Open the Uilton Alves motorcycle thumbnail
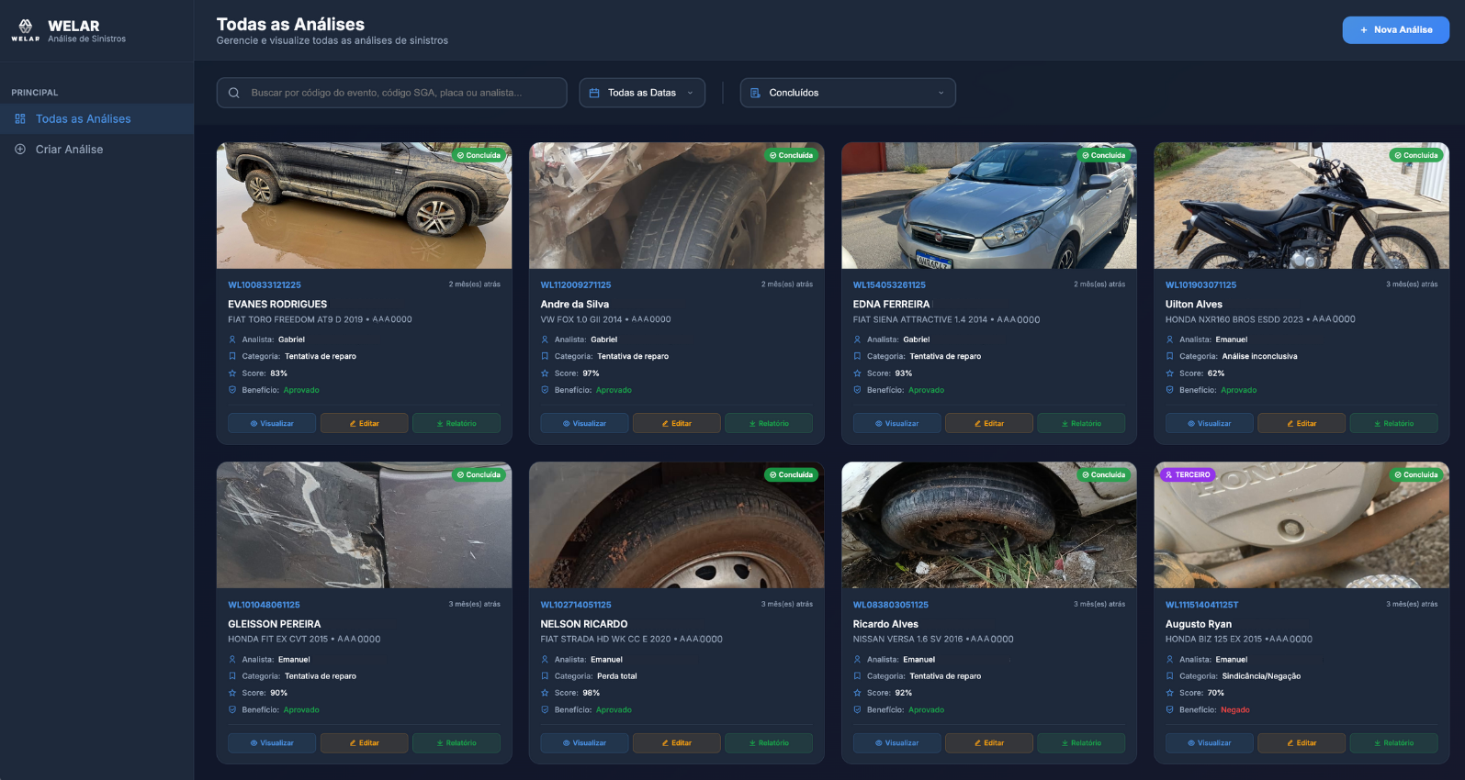Image resolution: width=1465 pixels, height=780 pixels. [x=1302, y=206]
